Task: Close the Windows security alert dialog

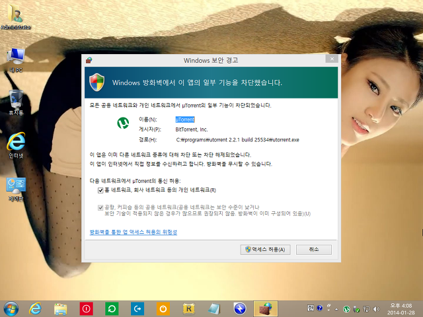Action: [332, 59]
